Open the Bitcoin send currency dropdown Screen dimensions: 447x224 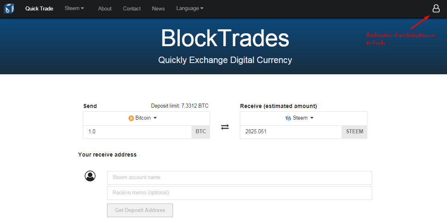(x=146, y=118)
